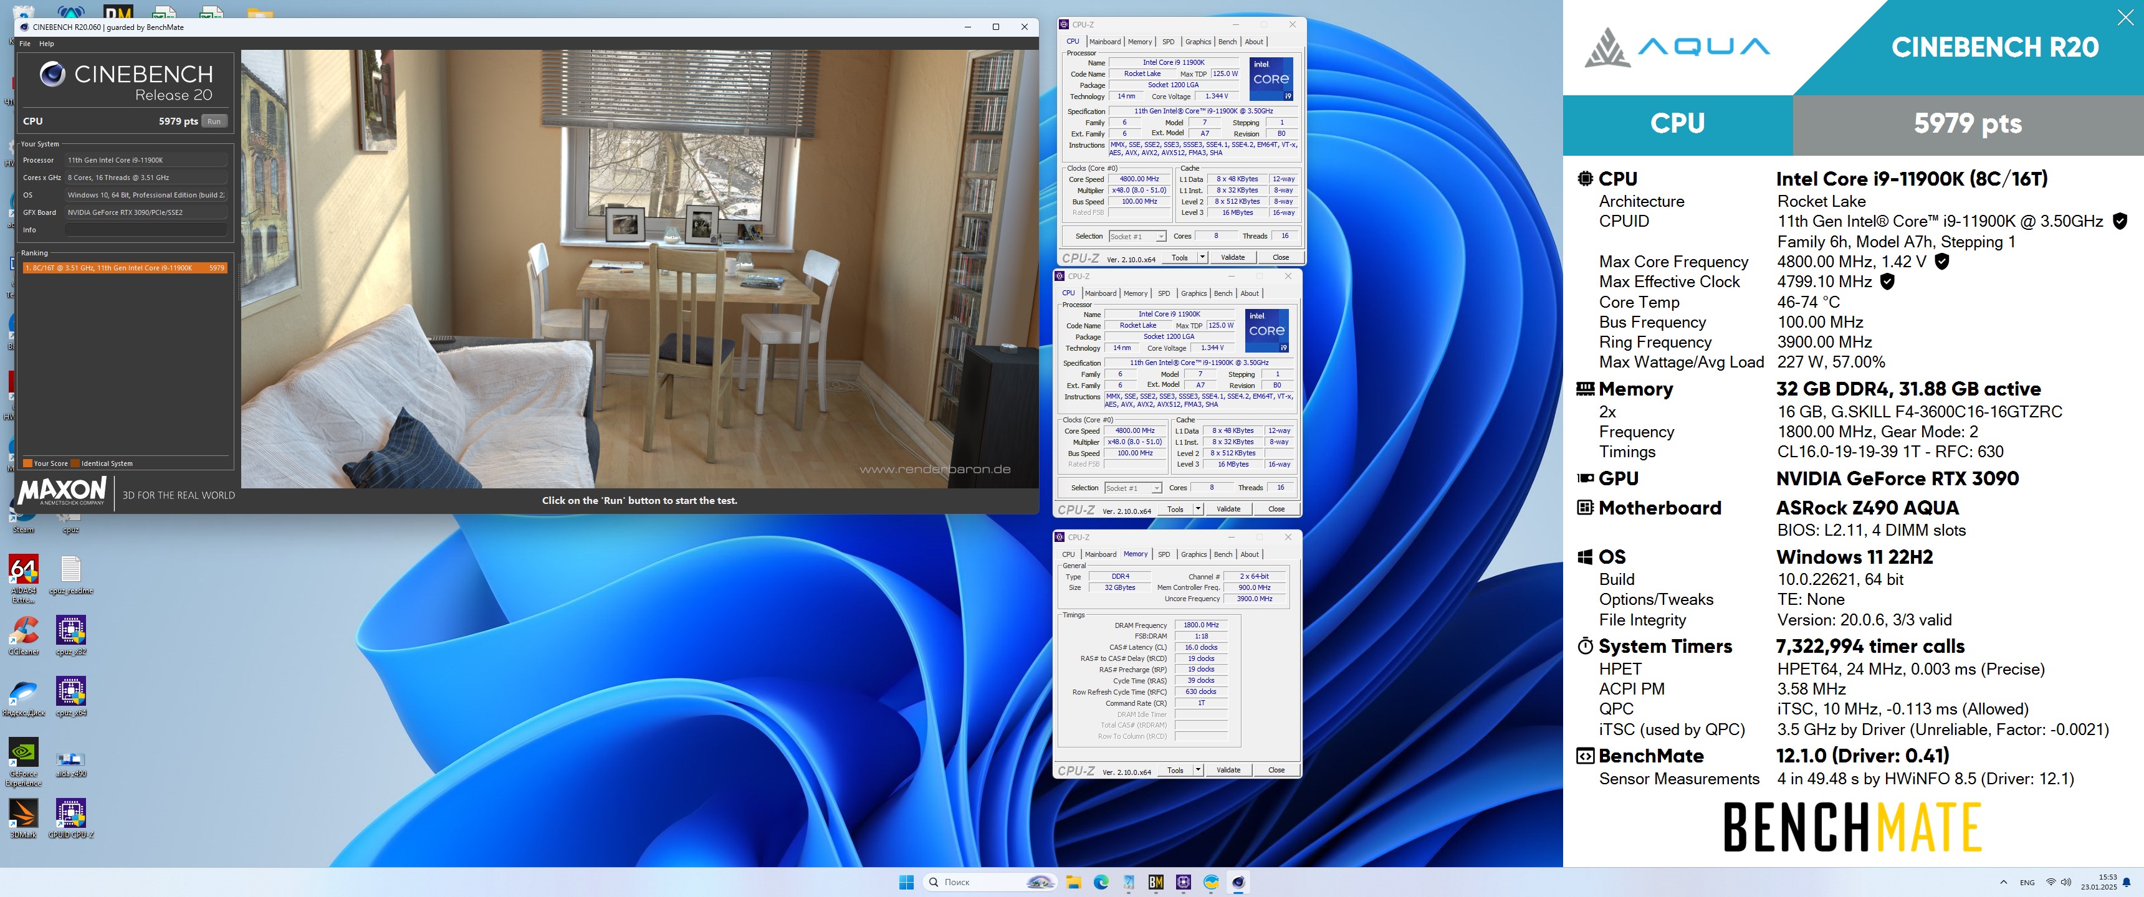Click Cinebench Info input field

tap(146, 230)
